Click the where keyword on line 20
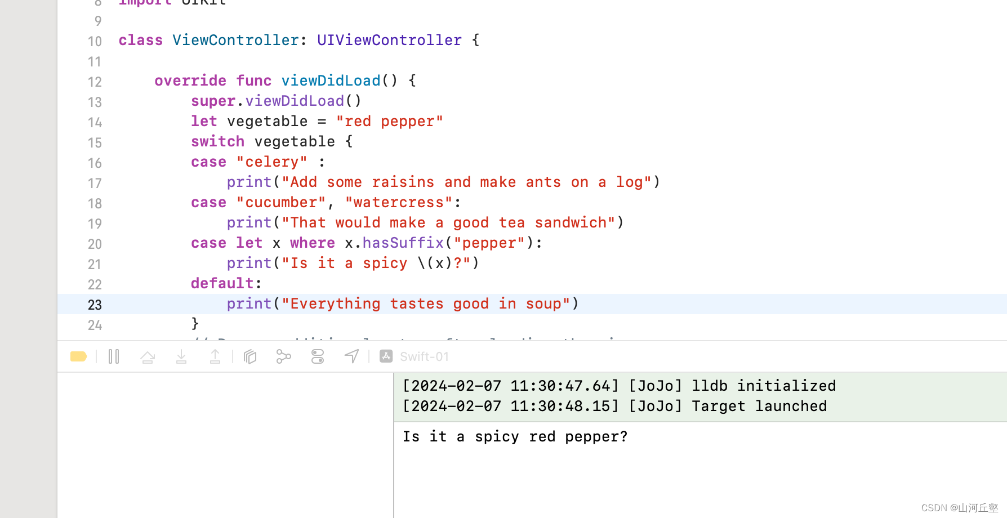Screen dimensions: 1007x518 [313, 243]
